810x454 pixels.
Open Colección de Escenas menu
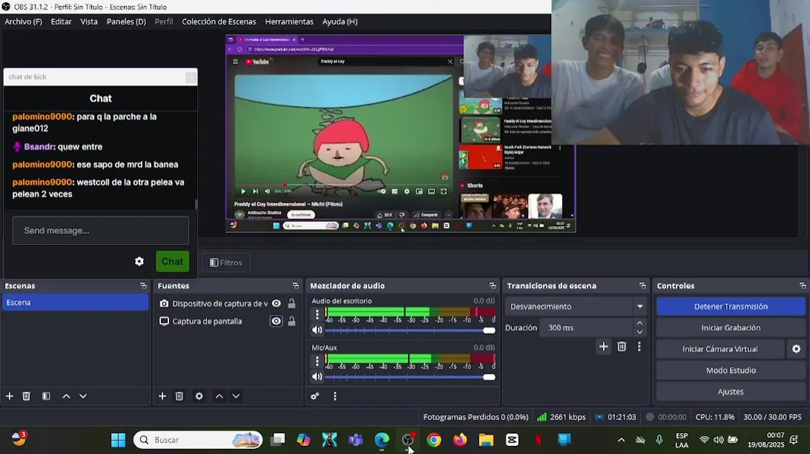tap(219, 21)
